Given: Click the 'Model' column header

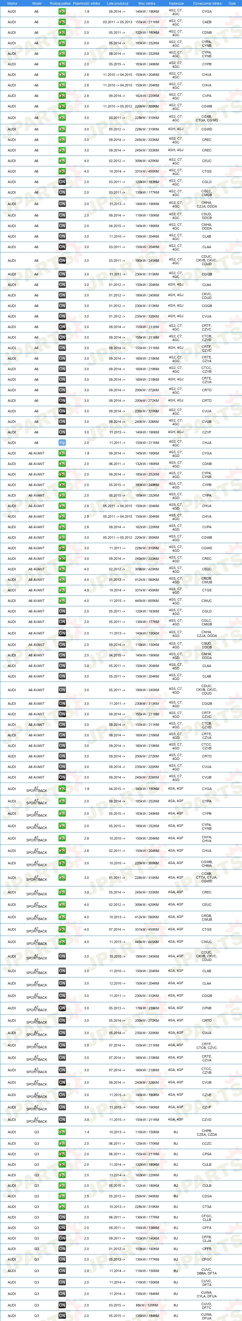Looking at the screenshot, I should coord(37,3).
